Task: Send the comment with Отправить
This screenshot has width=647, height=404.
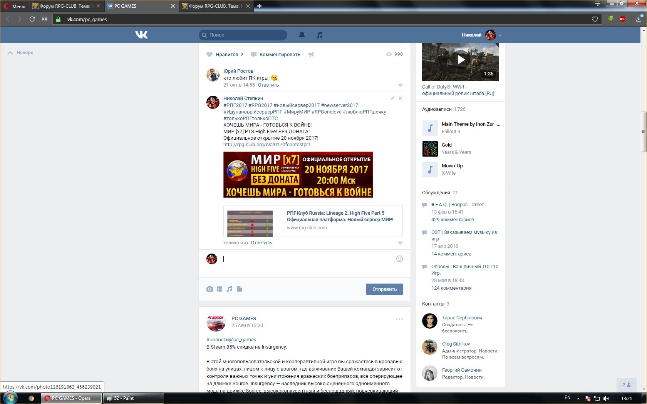Action: pos(384,289)
